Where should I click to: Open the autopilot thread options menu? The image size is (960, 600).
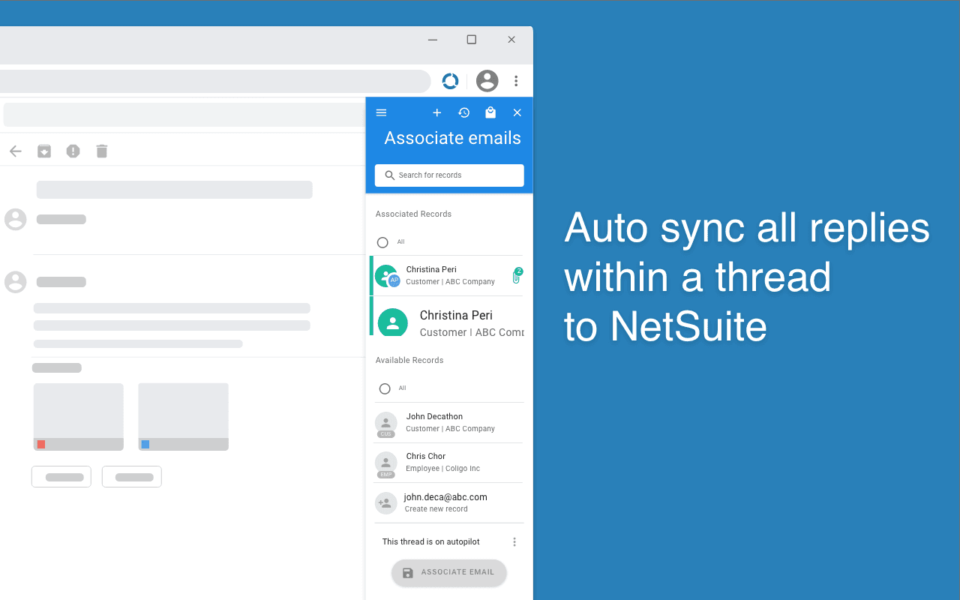point(514,541)
